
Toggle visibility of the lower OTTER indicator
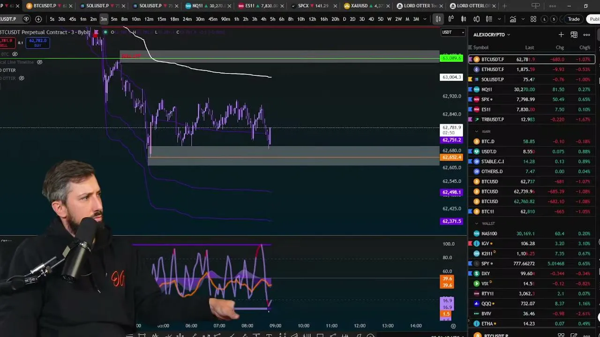pos(21,78)
